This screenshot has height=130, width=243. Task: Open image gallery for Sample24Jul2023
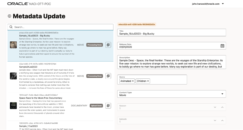[108, 76]
